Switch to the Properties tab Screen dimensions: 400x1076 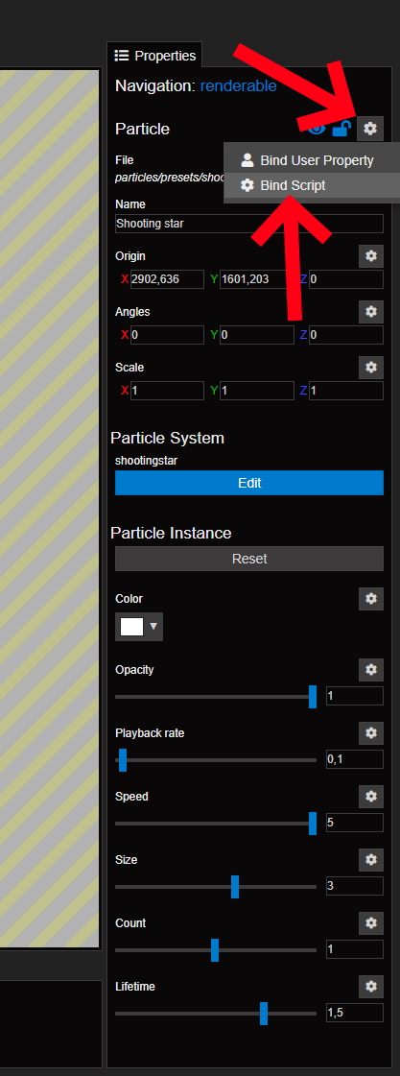154,56
